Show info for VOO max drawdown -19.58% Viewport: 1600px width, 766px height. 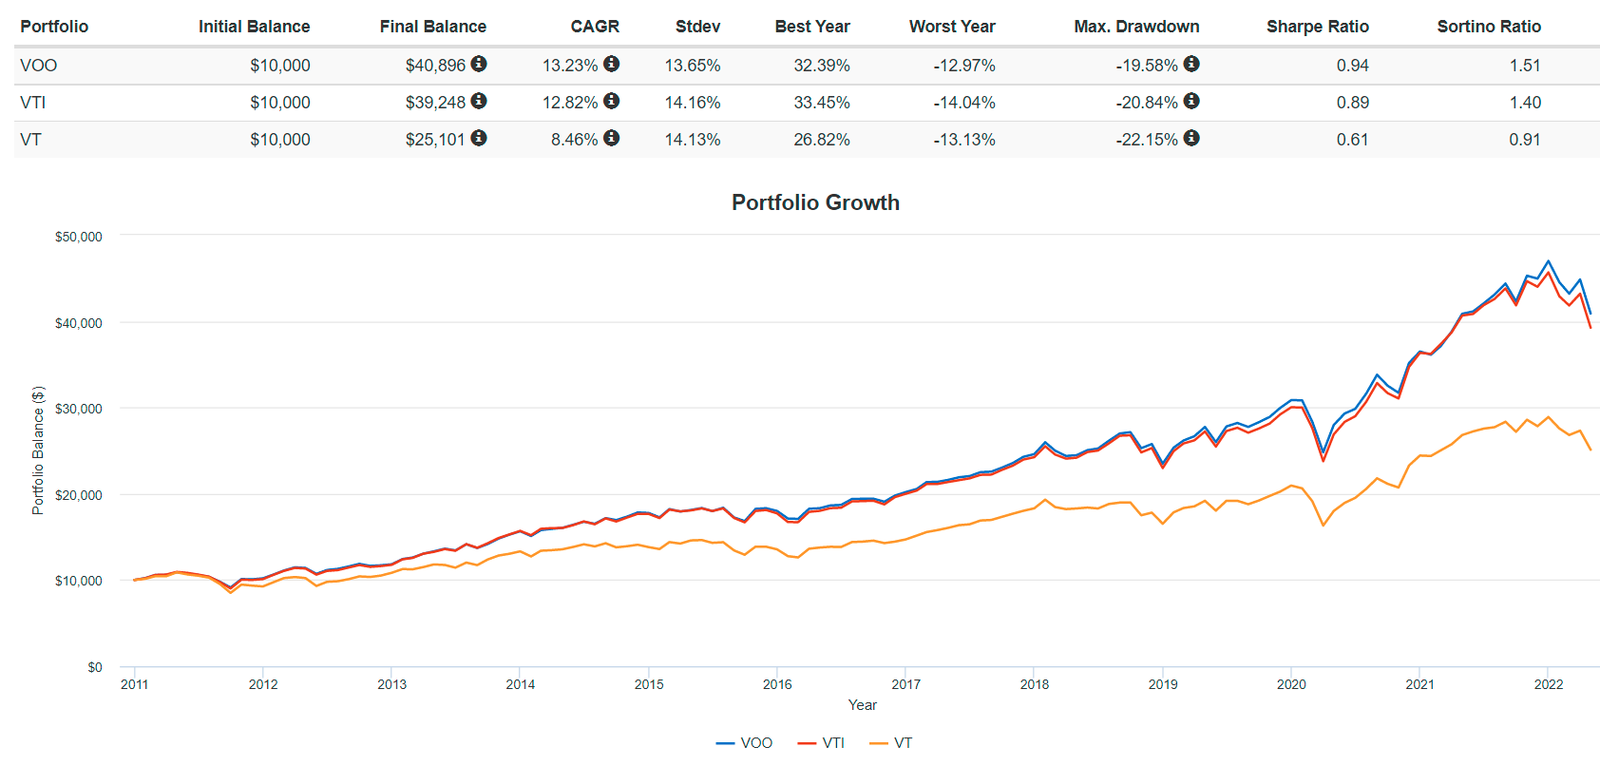[x=1190, y=64]
